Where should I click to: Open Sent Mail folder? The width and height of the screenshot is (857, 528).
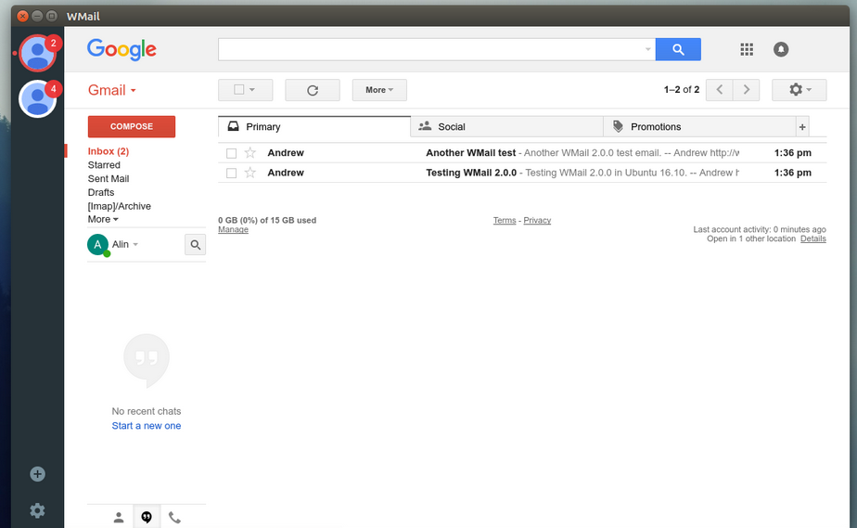(x=109, y=179)
